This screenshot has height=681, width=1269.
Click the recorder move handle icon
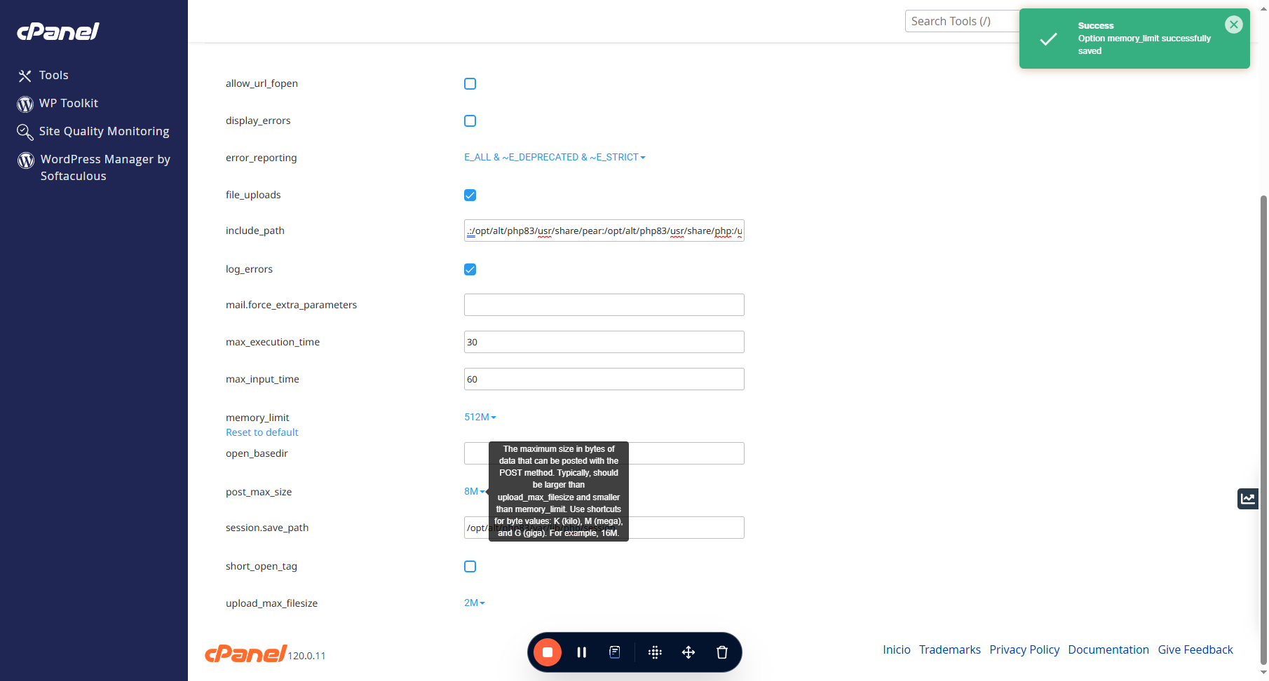pos(688,652)
